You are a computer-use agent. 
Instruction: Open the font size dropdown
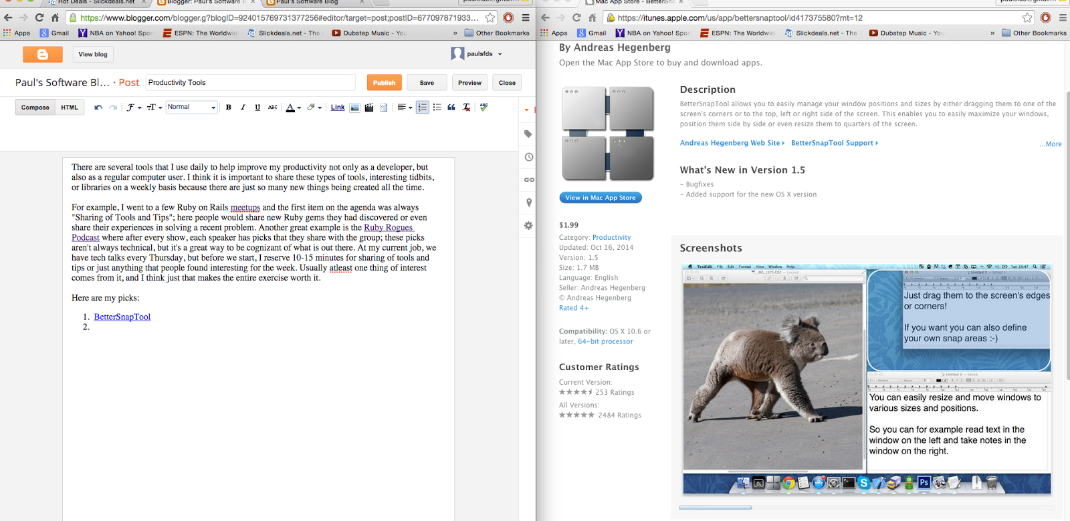(154, 107)
